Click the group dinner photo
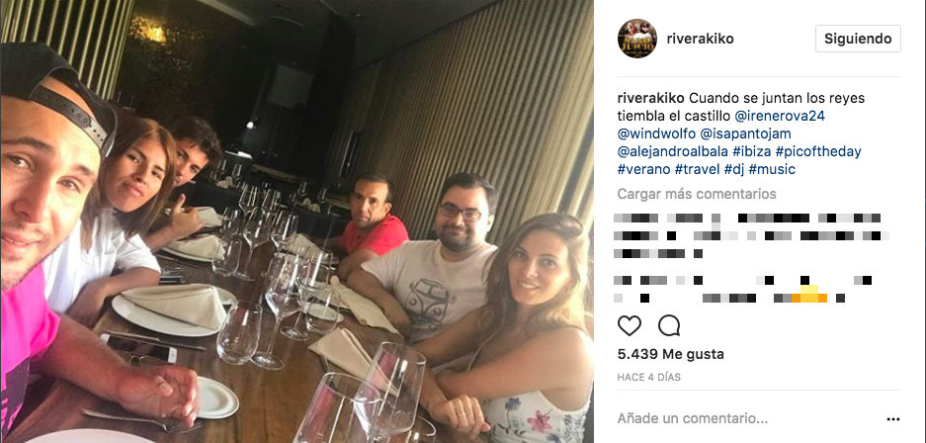Viewport: 926px width, 443px height. [297, 221]
